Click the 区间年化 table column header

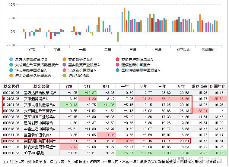tap(218, 86)
